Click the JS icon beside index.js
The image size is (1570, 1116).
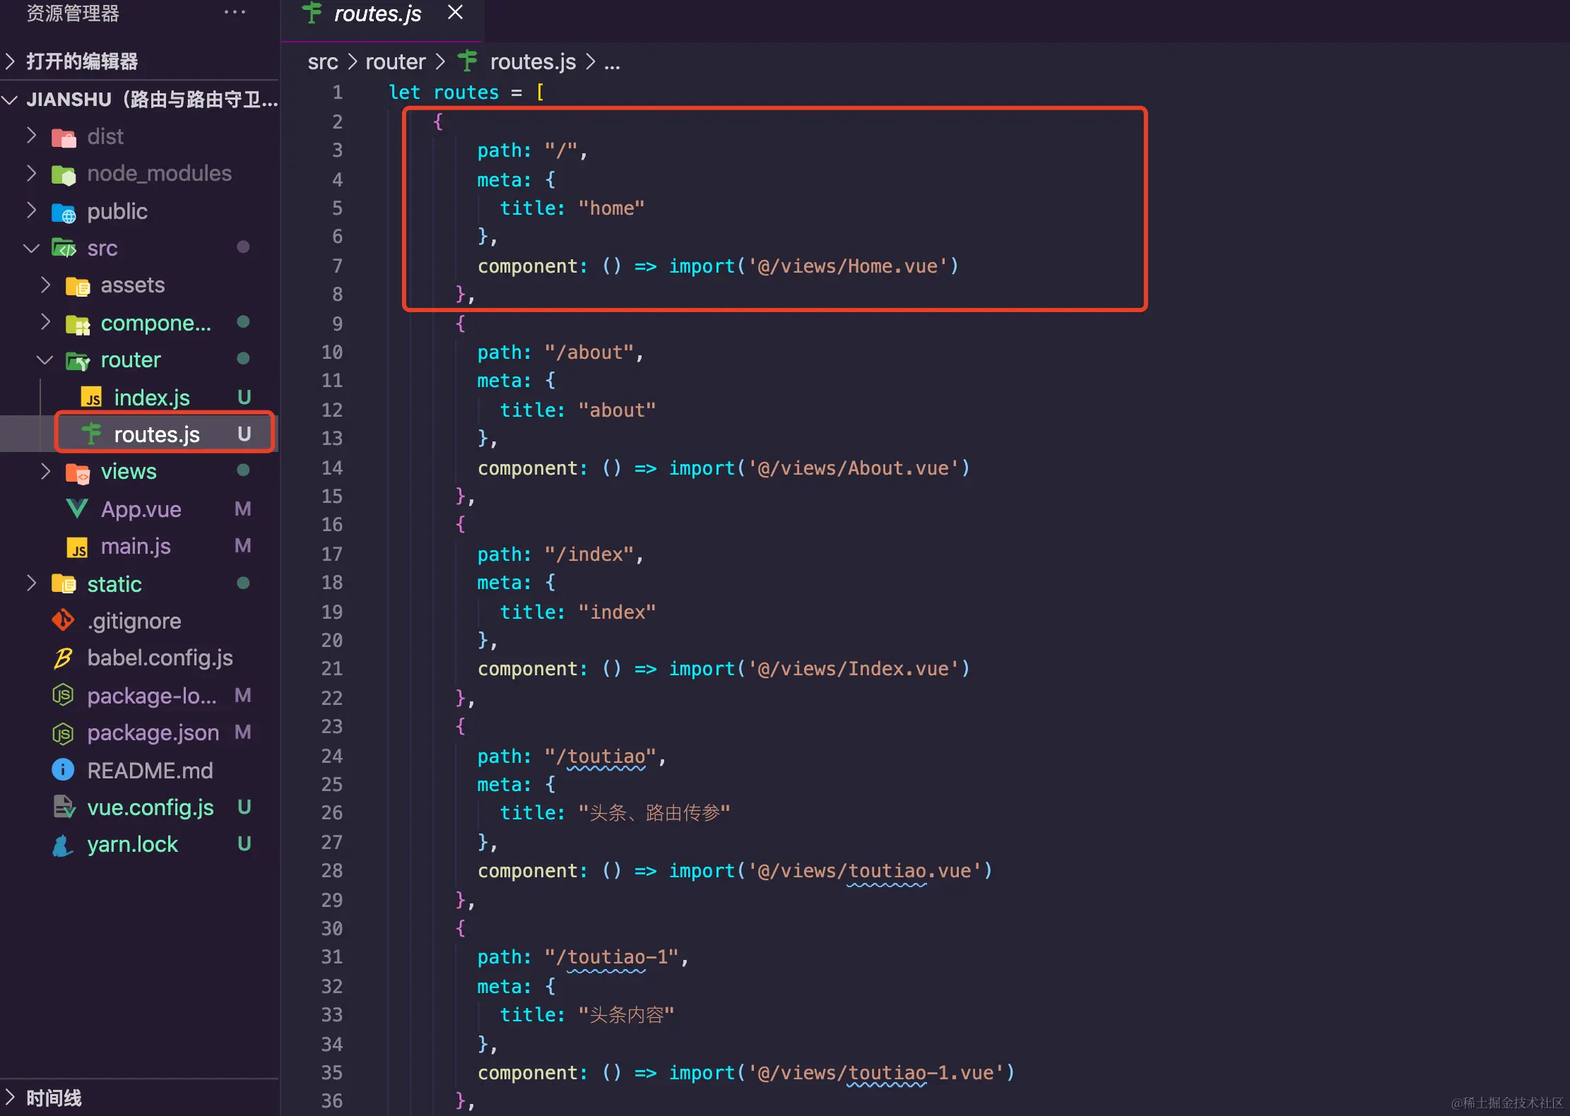(x=91, y=398)
